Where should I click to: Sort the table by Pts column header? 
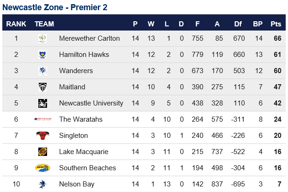point(276,24)
